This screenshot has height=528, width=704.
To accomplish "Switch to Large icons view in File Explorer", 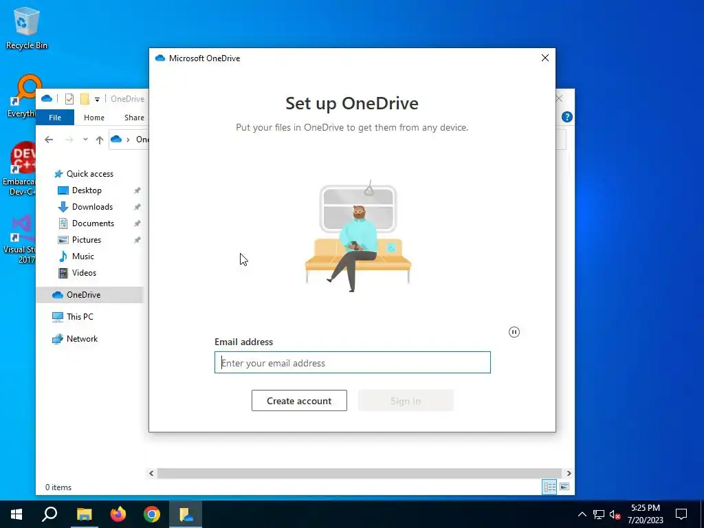I will (x=564, y=487).
